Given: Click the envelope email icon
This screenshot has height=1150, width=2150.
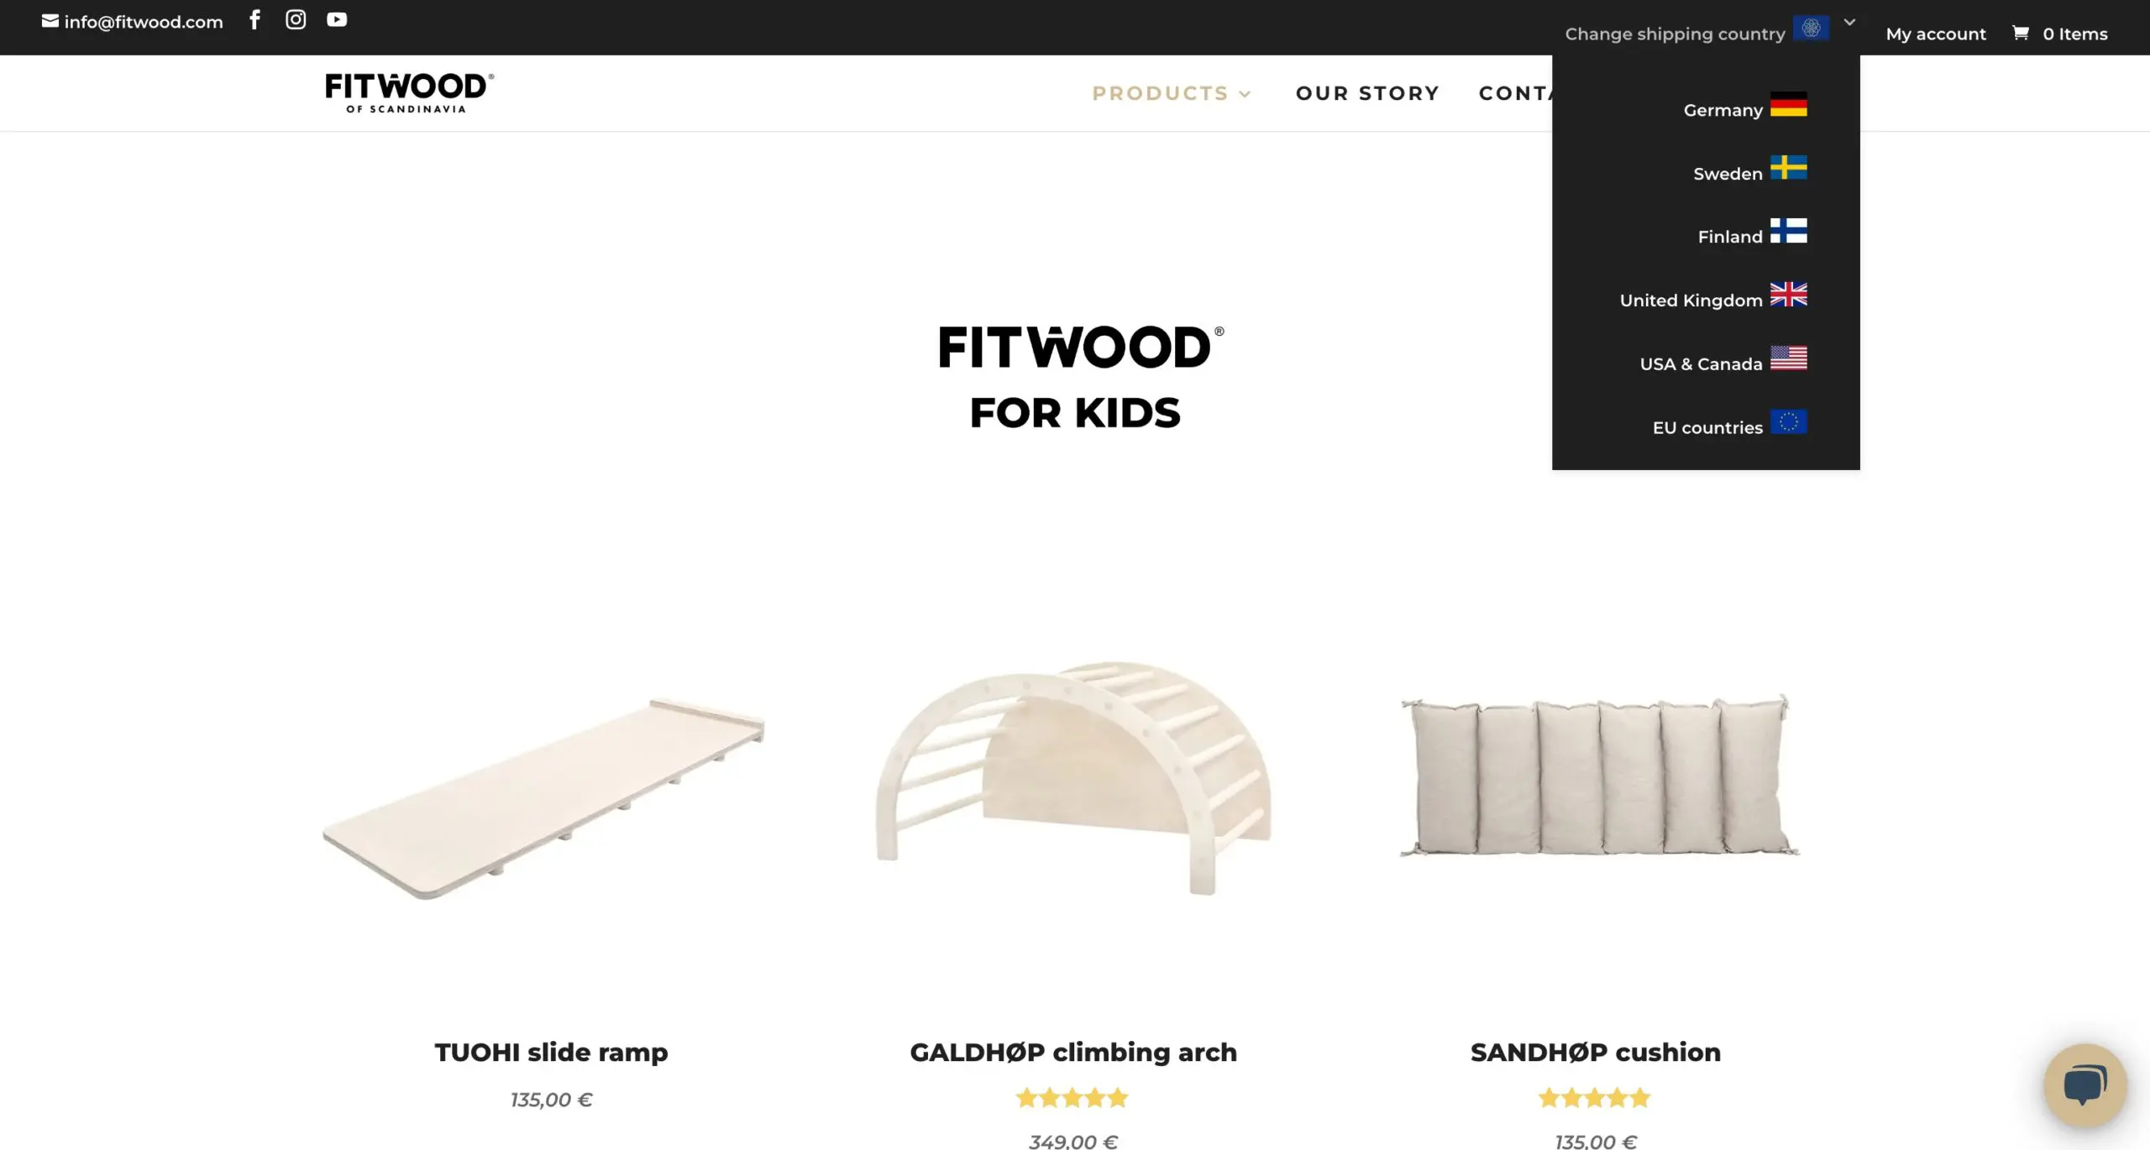Looking at the screenshot, I should point(50,21).
